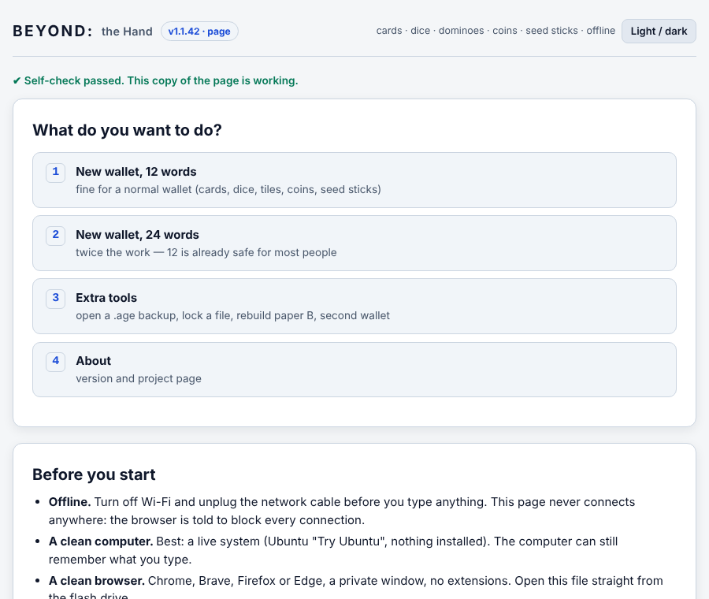Click the 'What do you want to do?' heading
This screenshot has height=599, width=709.
pyautogui.click(x=127, y=130)
